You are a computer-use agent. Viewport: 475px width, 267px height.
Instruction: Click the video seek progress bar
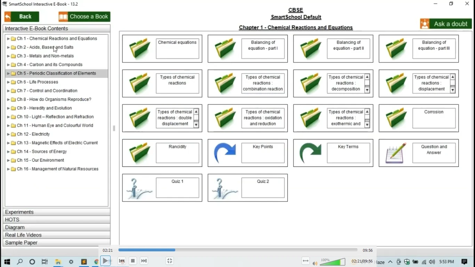click(x=238, y=250)
